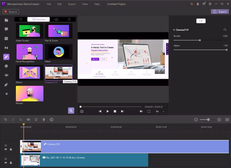Toggle visibility of track 03
The image size is (231, 168).
(5, 149)
